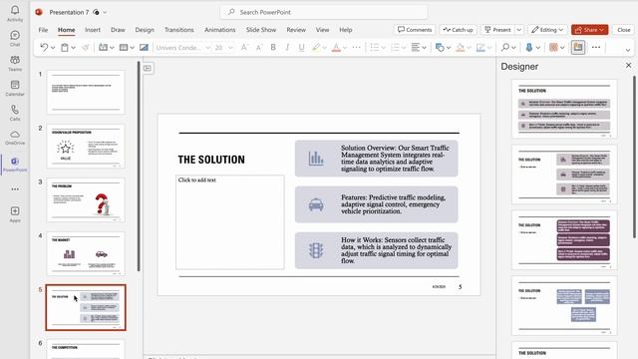Click the Find magnifier icon
The width and height of the screenshot is (638, 359).
pyautogui.click(x=505, y=48)
